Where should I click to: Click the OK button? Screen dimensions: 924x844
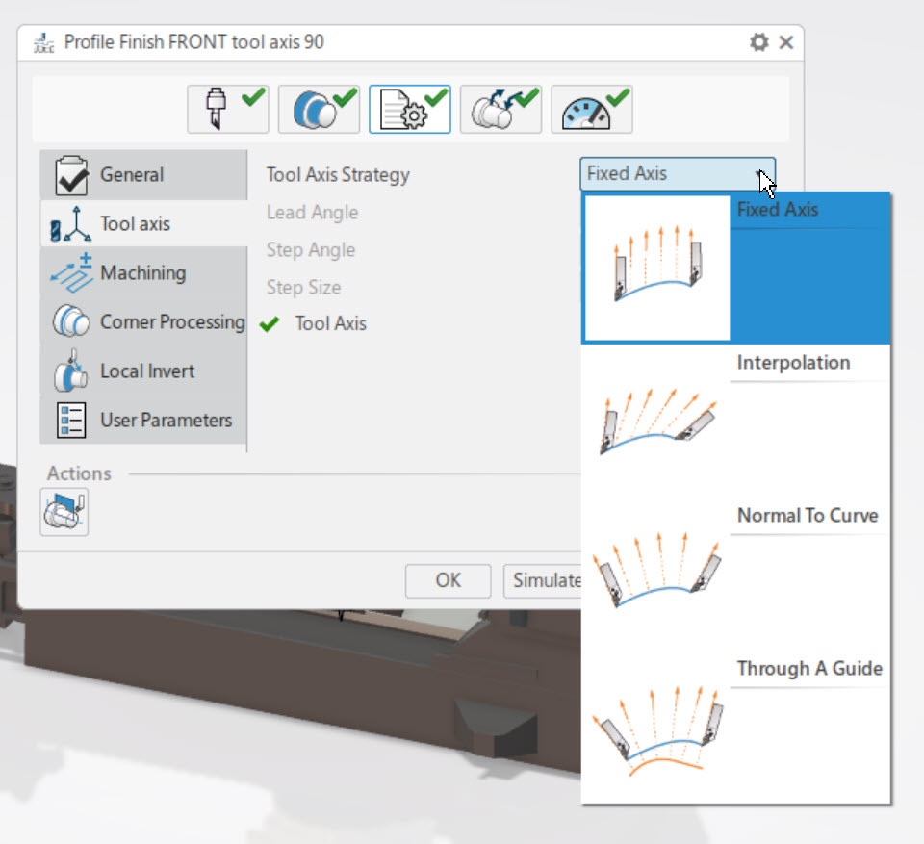(448, 580)
